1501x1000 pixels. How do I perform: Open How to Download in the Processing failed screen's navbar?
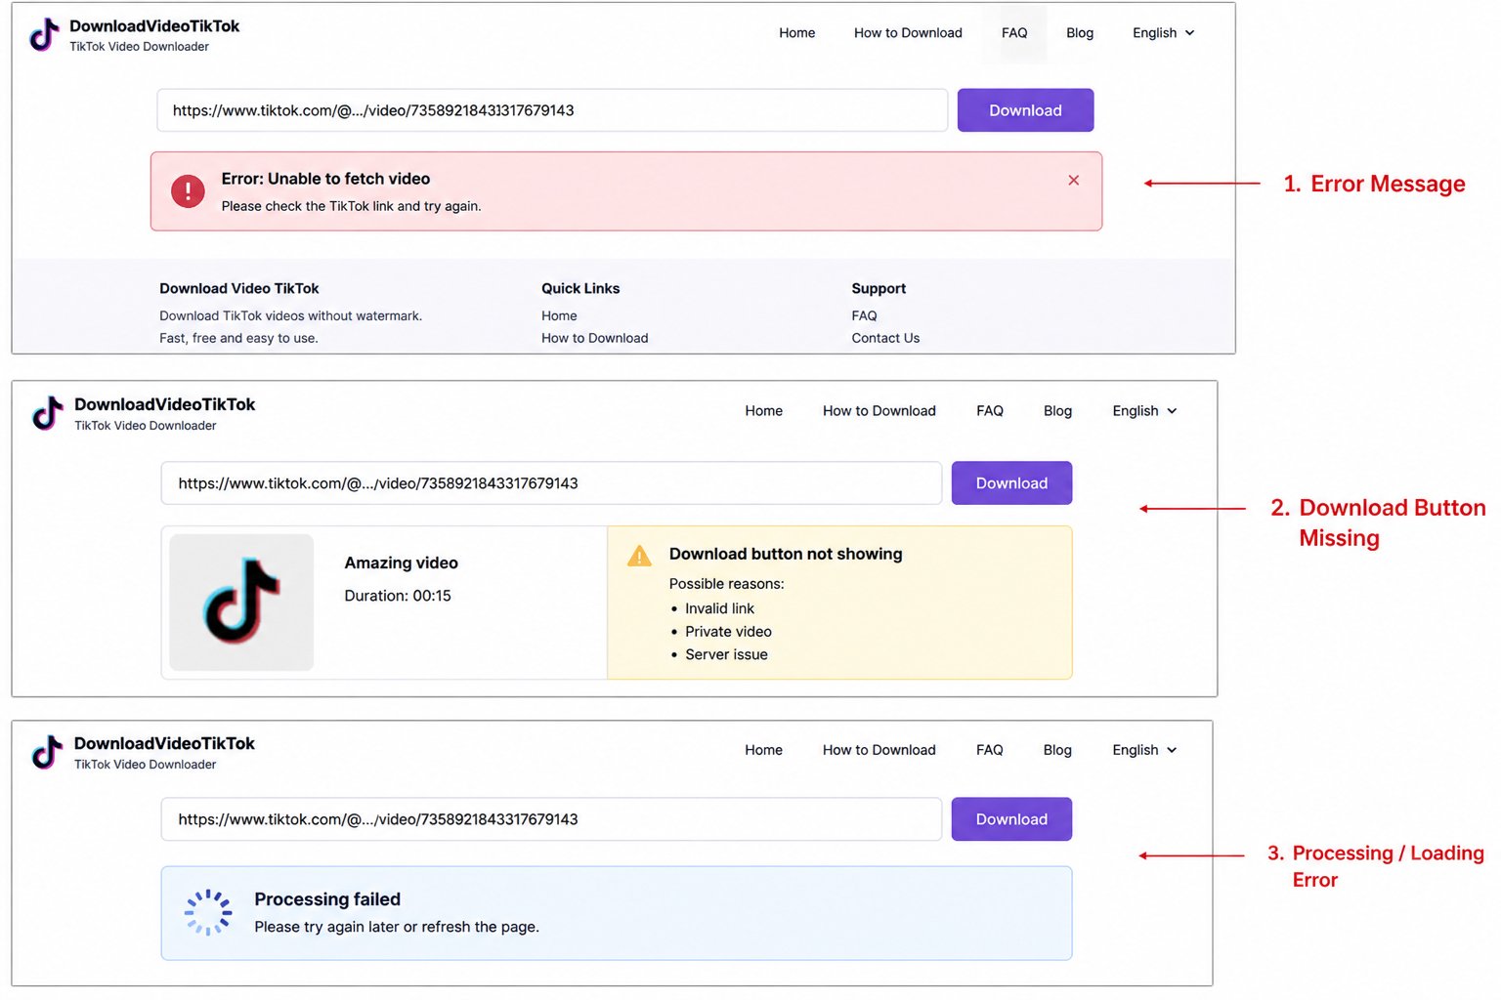point(879,750)
